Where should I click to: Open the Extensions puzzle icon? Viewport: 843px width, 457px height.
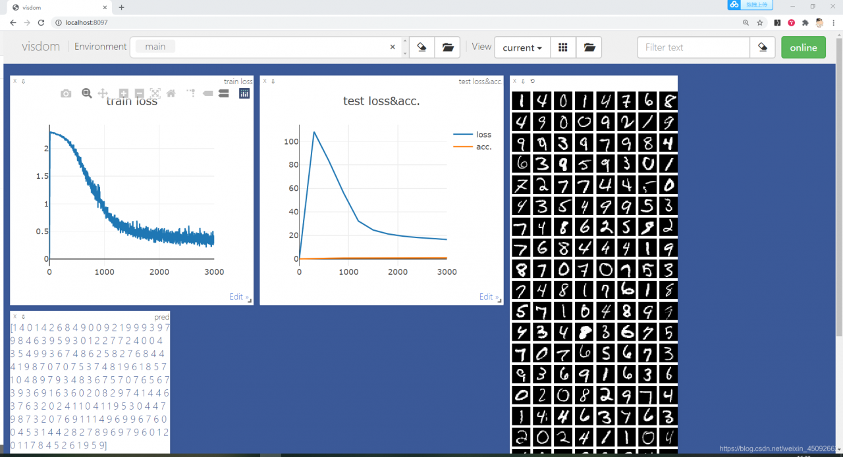805,22
